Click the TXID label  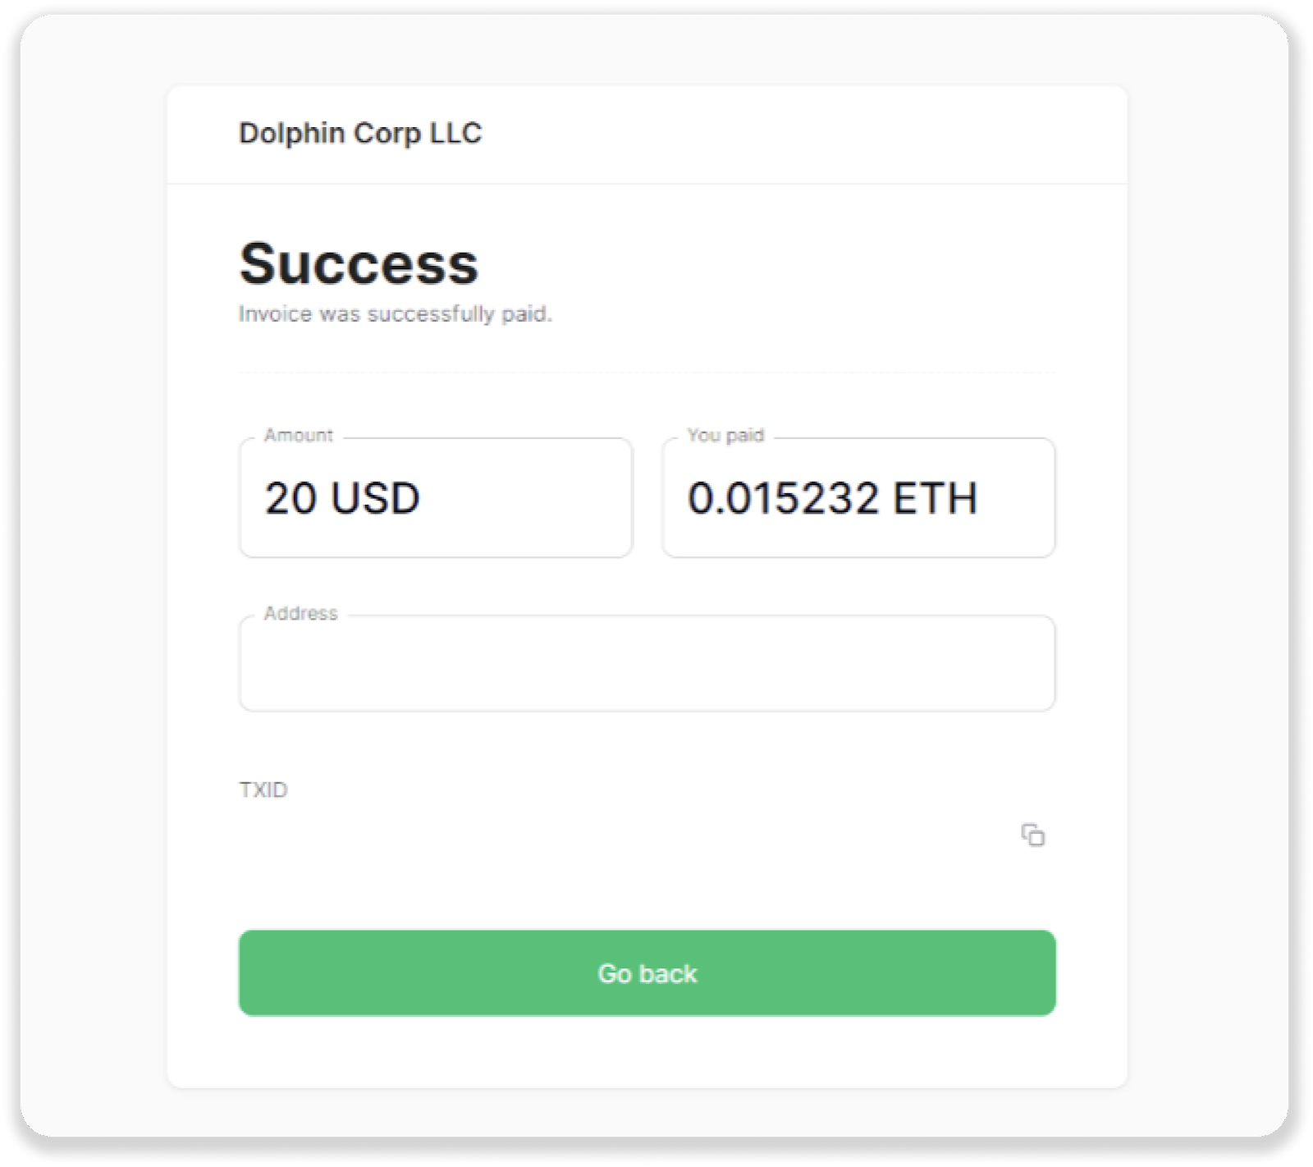pyautogui.click(x=263, y=789)
